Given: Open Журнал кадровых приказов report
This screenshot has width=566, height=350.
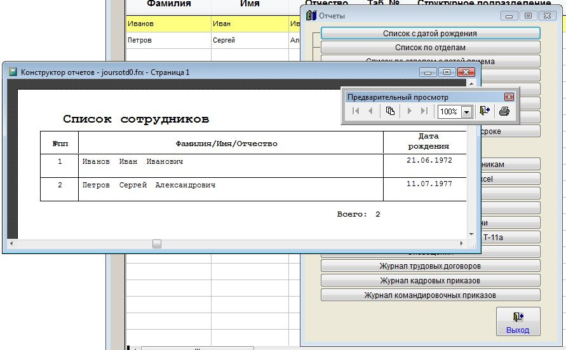Looking at the screenshot, I should (x=430, y=280).
